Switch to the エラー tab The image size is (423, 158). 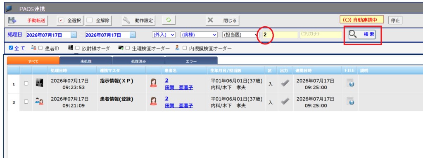tap(191, 61)
